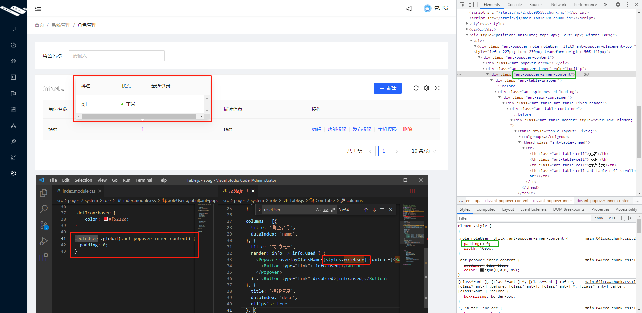Image resolution: width=642 pixels, height=313 pixels.
Task: Click the 删除 link in the test row
Action: pos(408,129)
